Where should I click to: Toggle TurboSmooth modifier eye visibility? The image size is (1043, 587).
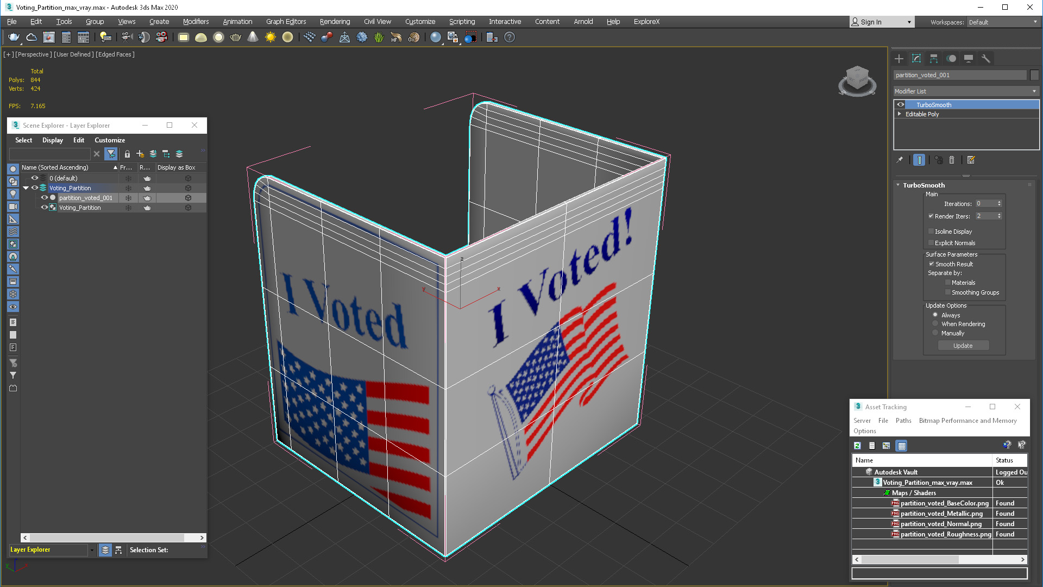pos(901,105)
